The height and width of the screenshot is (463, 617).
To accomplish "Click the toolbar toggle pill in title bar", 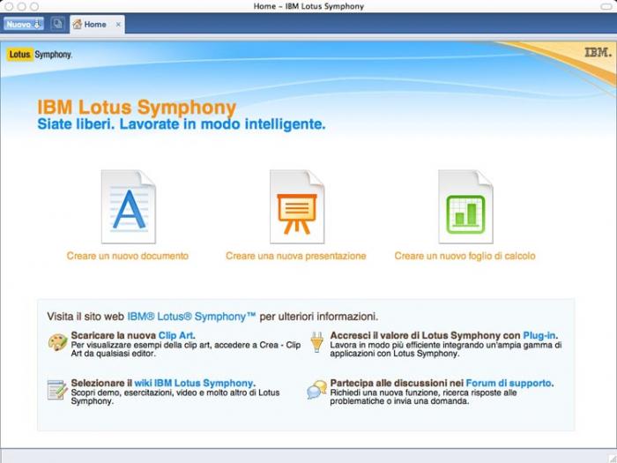I will click(606, 6).
